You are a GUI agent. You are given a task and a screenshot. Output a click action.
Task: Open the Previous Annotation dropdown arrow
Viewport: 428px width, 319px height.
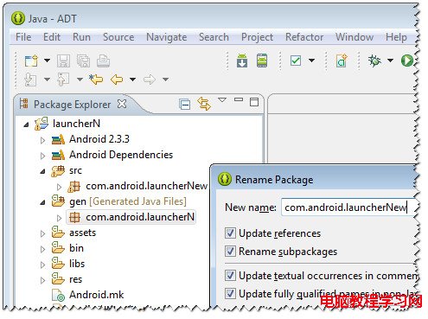click(80, 80)
